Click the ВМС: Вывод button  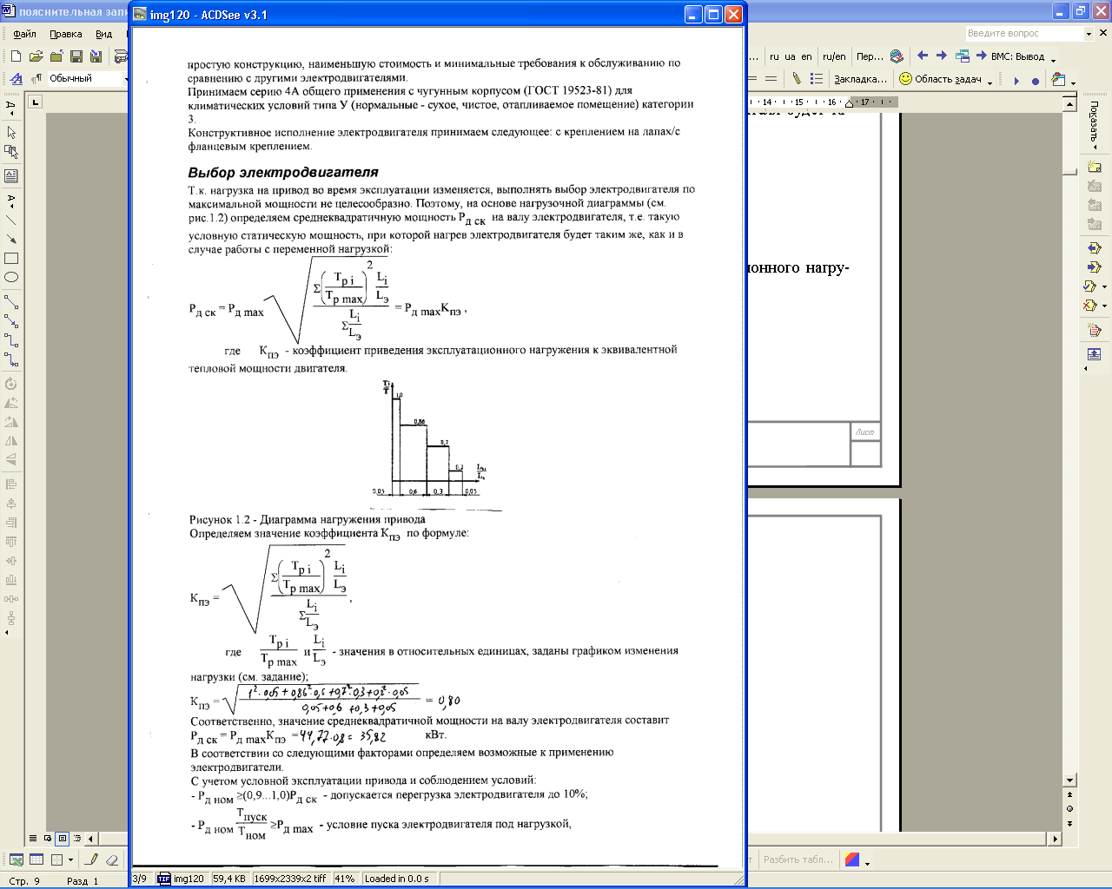pos(1009,56)
